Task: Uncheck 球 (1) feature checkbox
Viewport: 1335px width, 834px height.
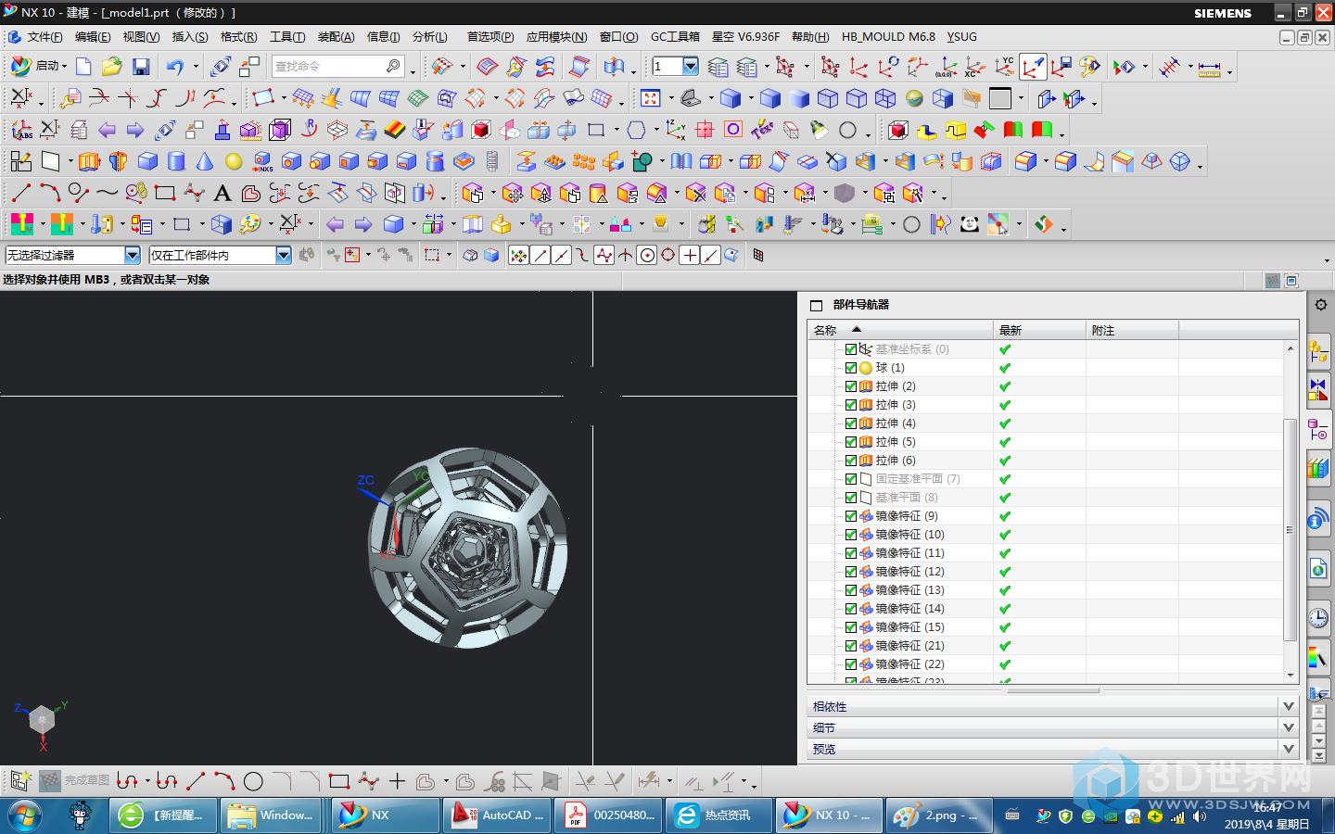Action: 850,368
